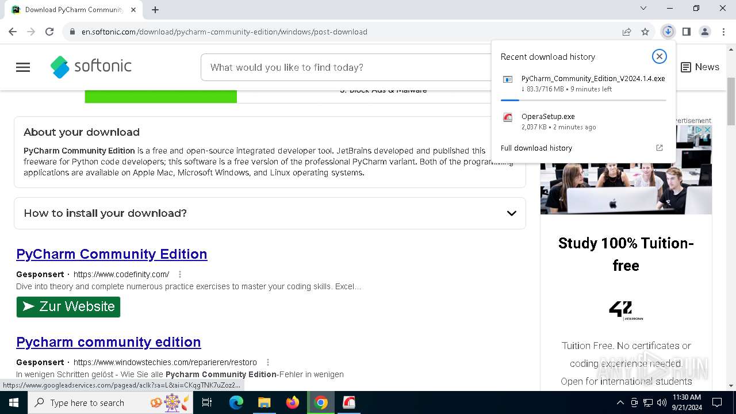Viewport: 736px width, 414px height.
Task: Click the lock icon in address bar
Action: tap(72, 32)
